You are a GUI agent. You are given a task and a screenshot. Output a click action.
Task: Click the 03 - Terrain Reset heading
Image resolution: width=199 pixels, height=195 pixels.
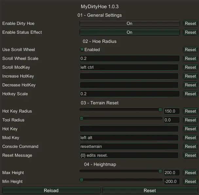(x=99, y=103)
